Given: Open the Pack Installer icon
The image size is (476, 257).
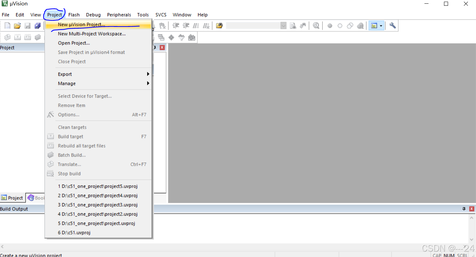Looking at the screenshot, I should coord(192,37).
